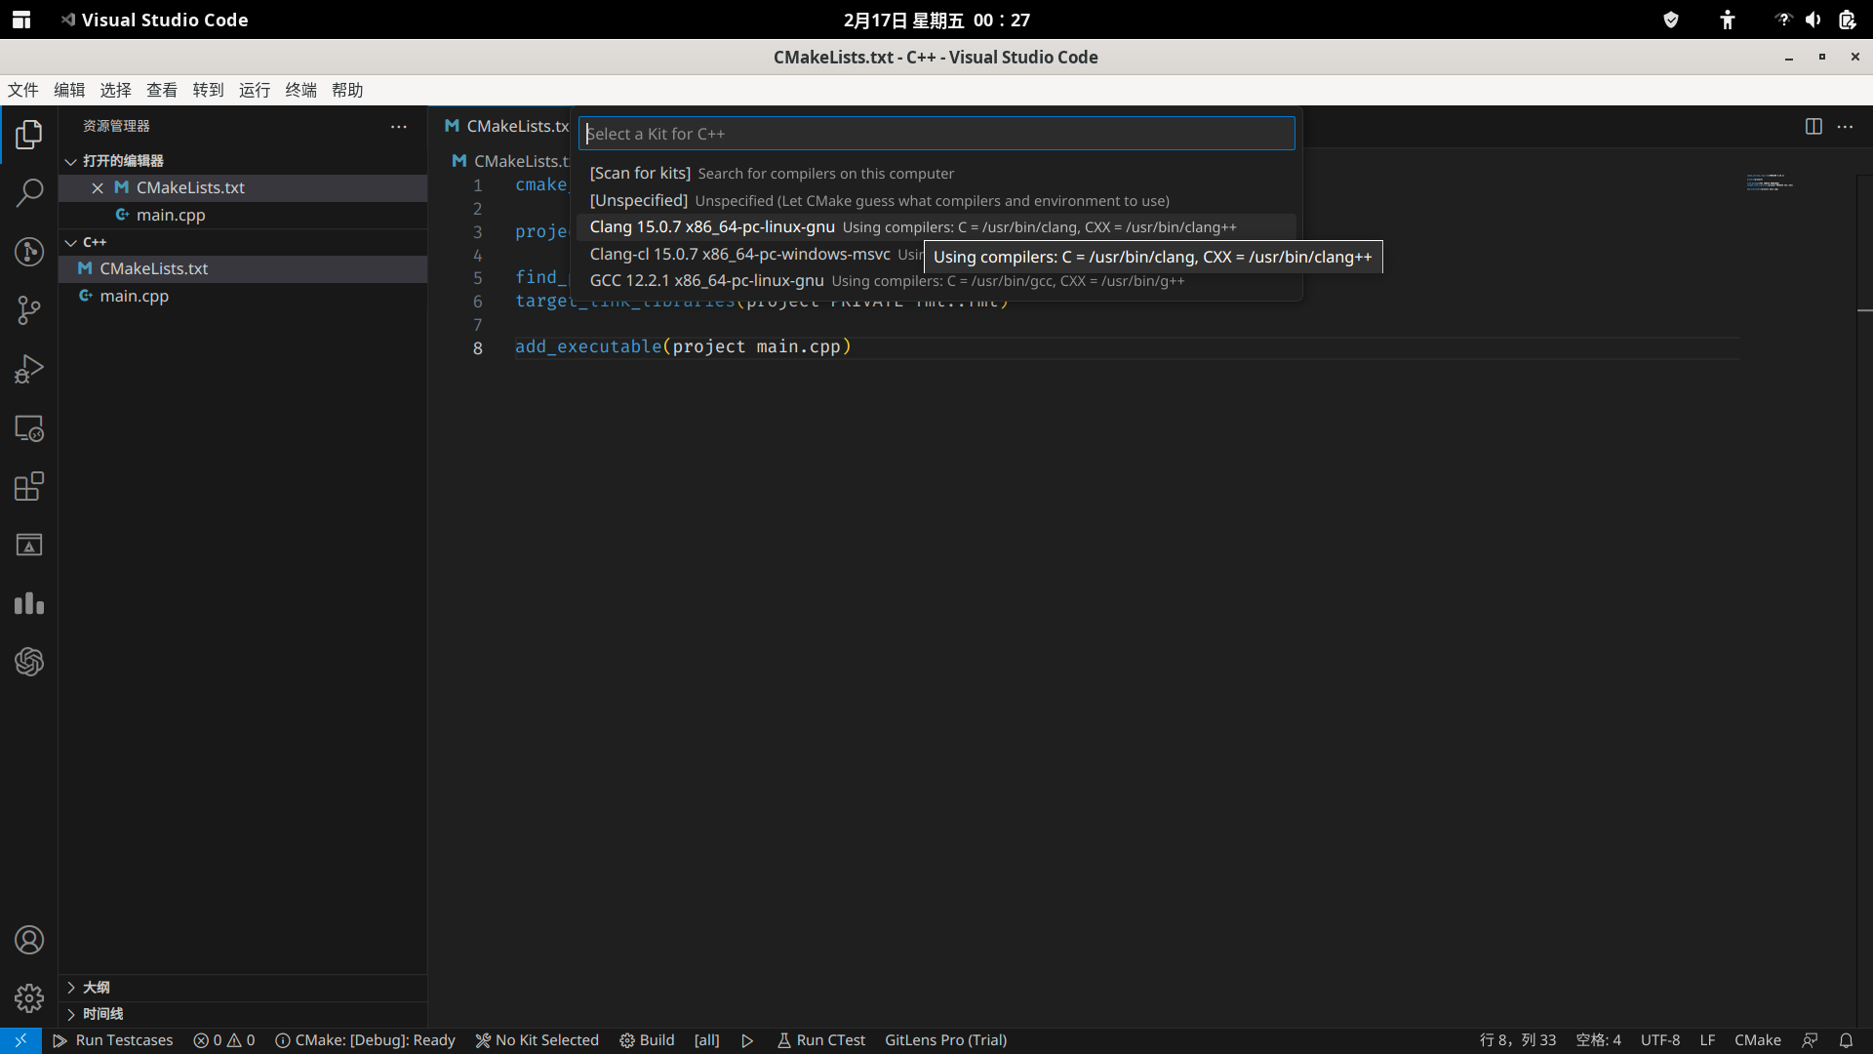Click Run Testcases in status bar
Image resolution: width=1873 pixels, height=1054 pixels.
pos(112,1041)
